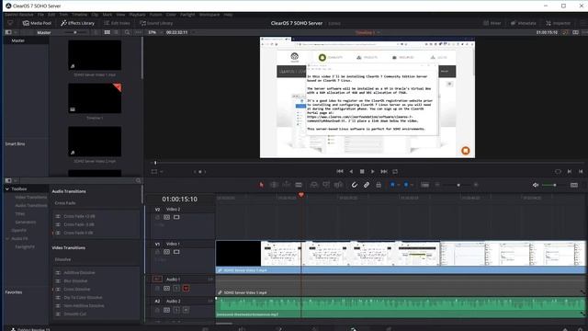588x331 pixels.
Task: Select the Blade Edit Mode tool
Action: [299, 185]
